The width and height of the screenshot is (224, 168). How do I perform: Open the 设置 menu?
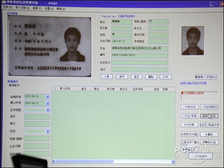(x=49, y=9)
